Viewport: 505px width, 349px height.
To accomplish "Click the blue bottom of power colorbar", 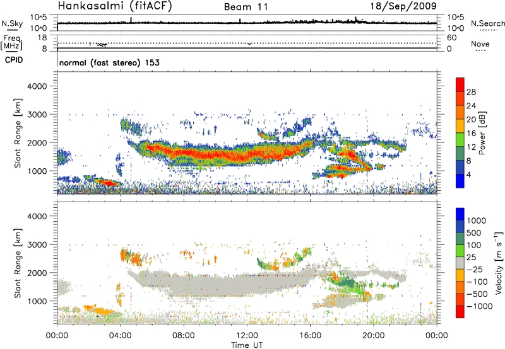I will pyautogui.click(x=460, y=181).
